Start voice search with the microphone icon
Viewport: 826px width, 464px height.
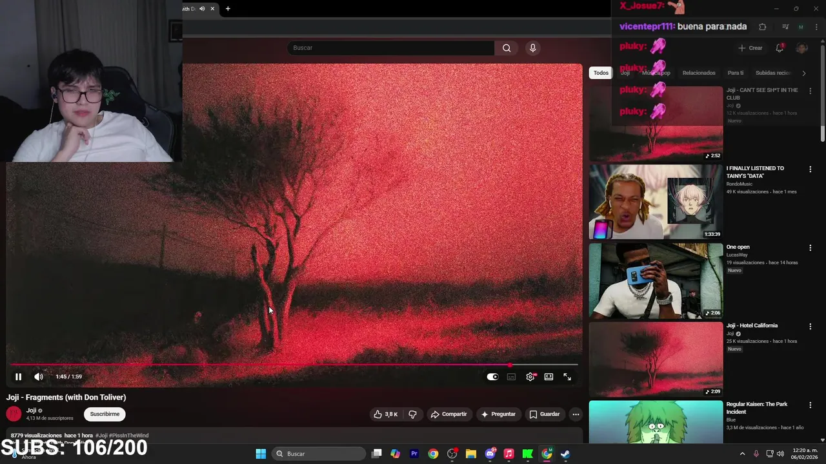(532, 48)
